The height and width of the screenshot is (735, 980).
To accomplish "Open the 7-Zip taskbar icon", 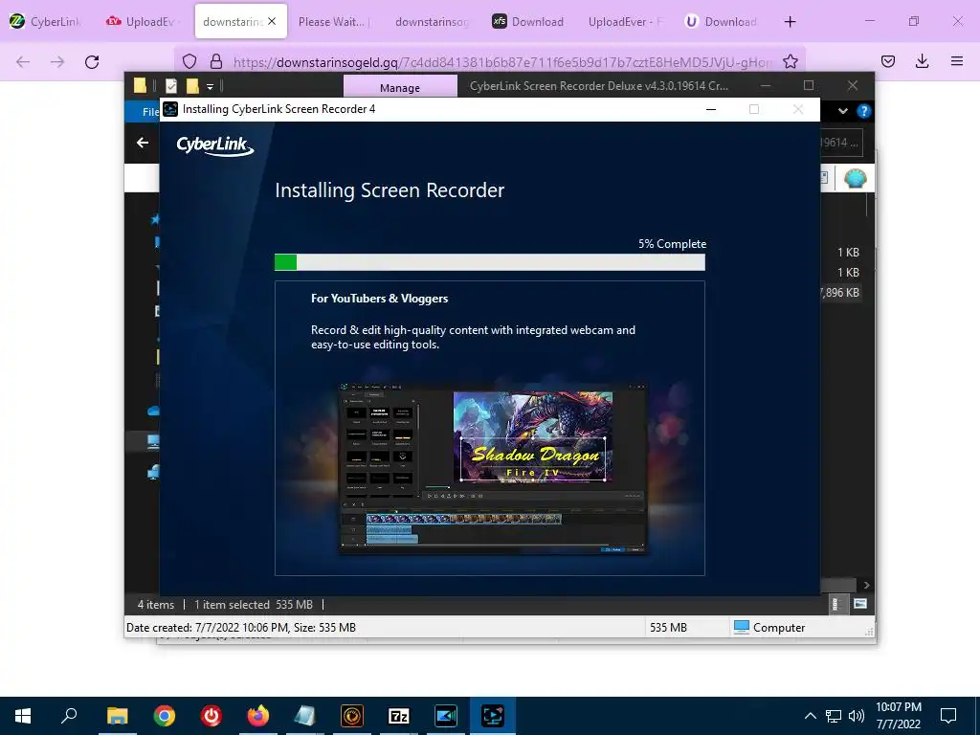I will point(399,716).
